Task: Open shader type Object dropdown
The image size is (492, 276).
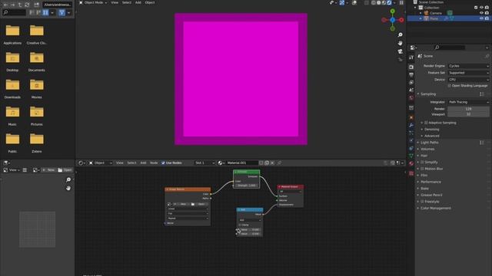Action: (100, 163)
